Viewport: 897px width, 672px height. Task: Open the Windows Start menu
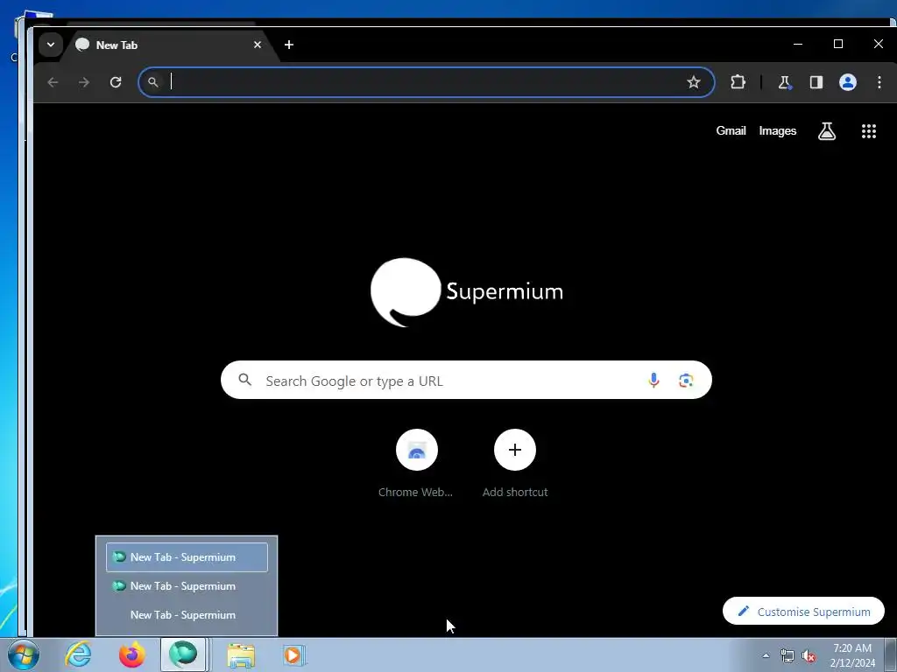[x=23, y=654]
